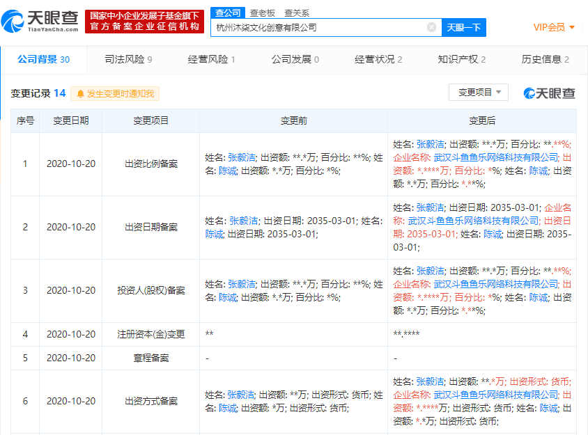Screen dimensions: 588x435
Task: Click the 序号 column header
Action: (25, 120)
